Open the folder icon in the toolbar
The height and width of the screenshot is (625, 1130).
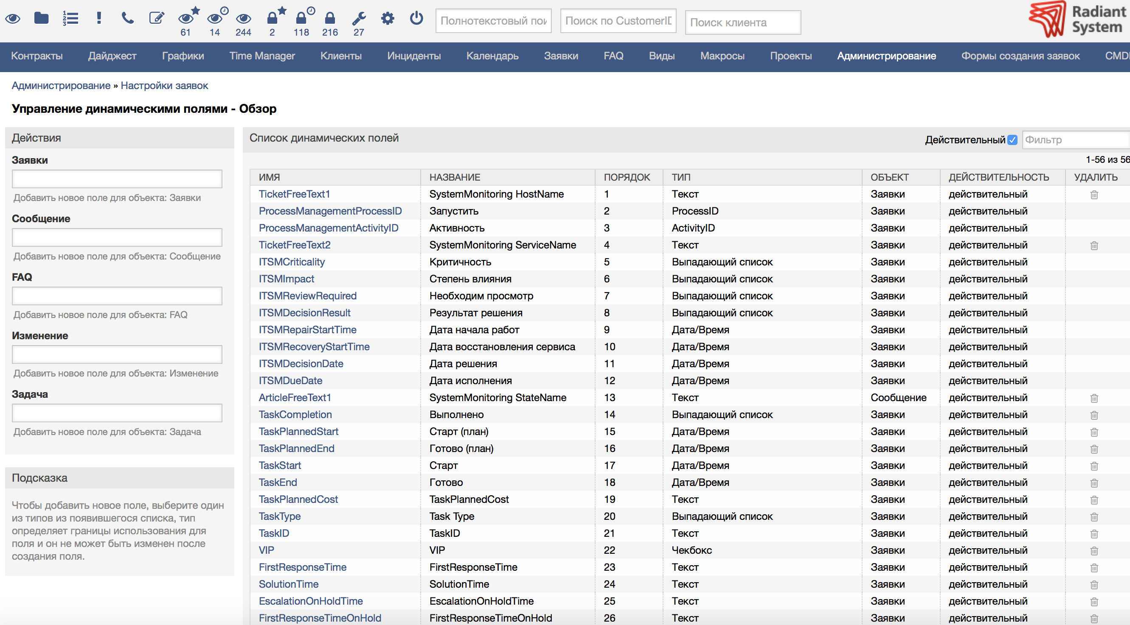tap(41, 18)
